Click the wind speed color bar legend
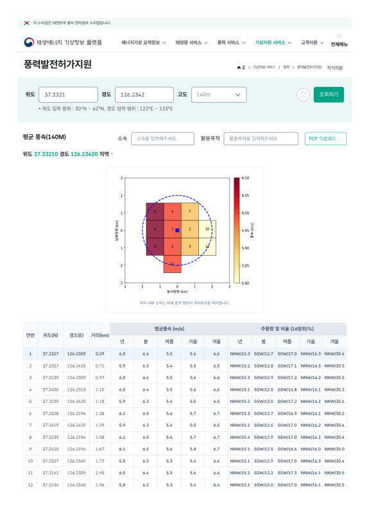 [237, 230]
